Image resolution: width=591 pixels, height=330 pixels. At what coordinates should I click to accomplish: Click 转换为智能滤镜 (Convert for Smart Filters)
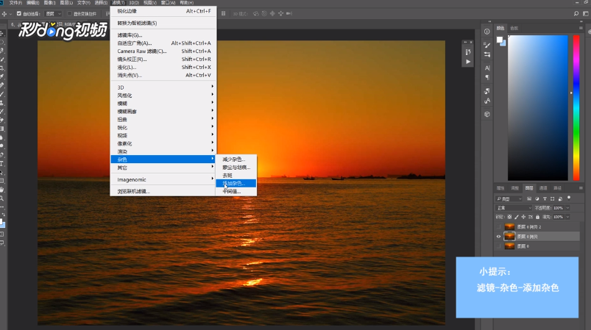[163, 23]
